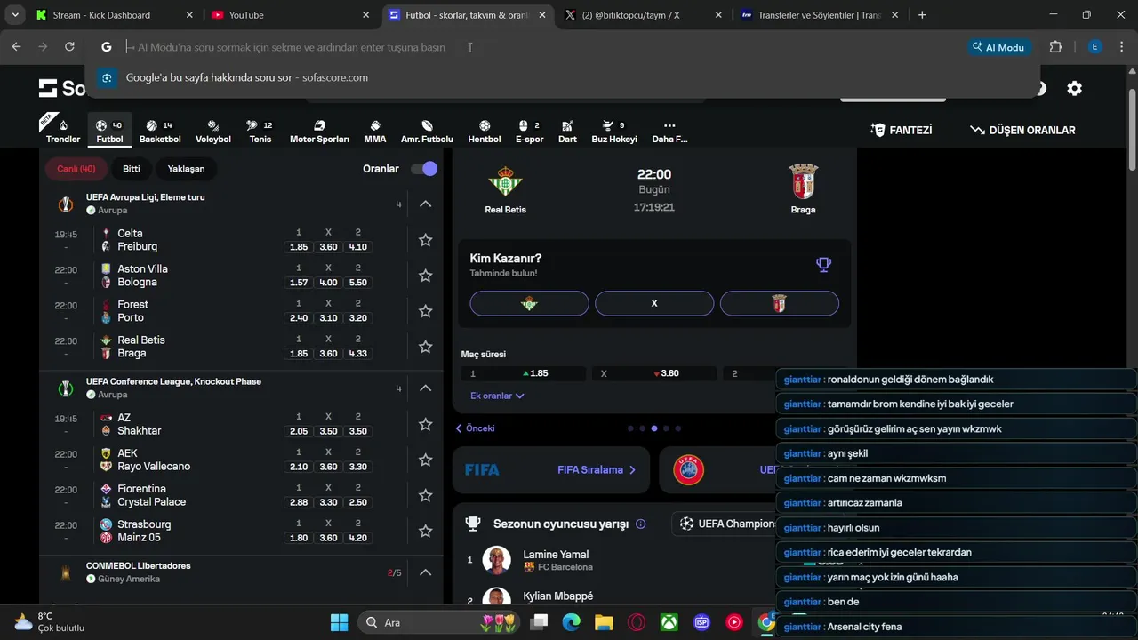
Task: Star the AZ vs Shakhtar match
Action: pyautogui.click(x=426, y=424)
